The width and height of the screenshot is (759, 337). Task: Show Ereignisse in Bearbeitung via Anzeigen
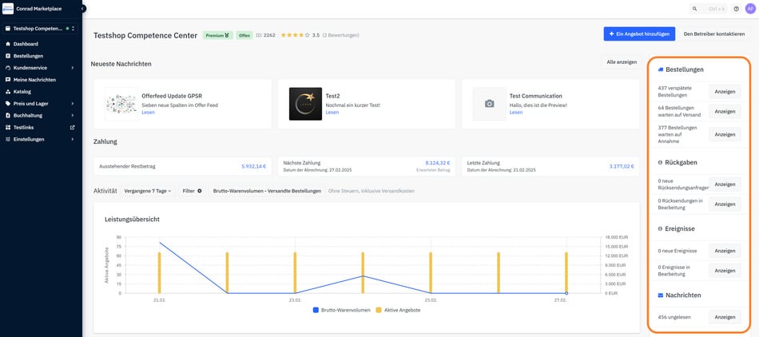tap(725, 271)
